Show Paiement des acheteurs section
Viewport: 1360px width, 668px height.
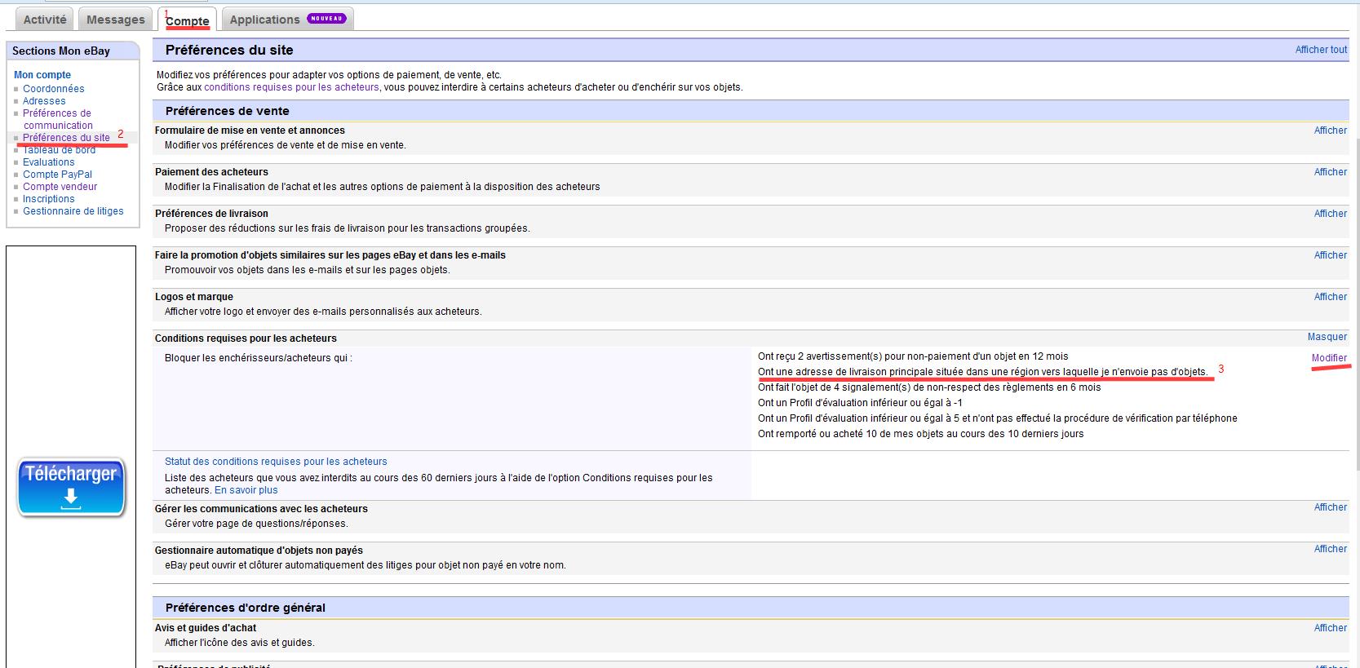pos(1330,172)
